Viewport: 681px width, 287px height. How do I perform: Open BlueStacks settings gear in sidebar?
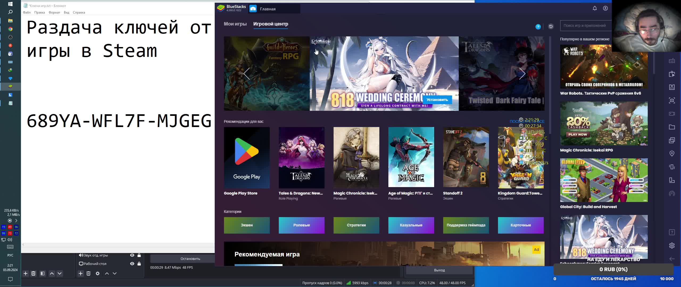click(x=672, y=245)
